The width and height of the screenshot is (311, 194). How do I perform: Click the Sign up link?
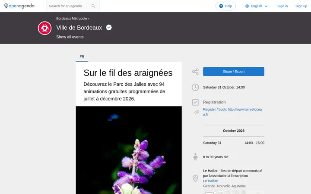(x=301, y=6)
